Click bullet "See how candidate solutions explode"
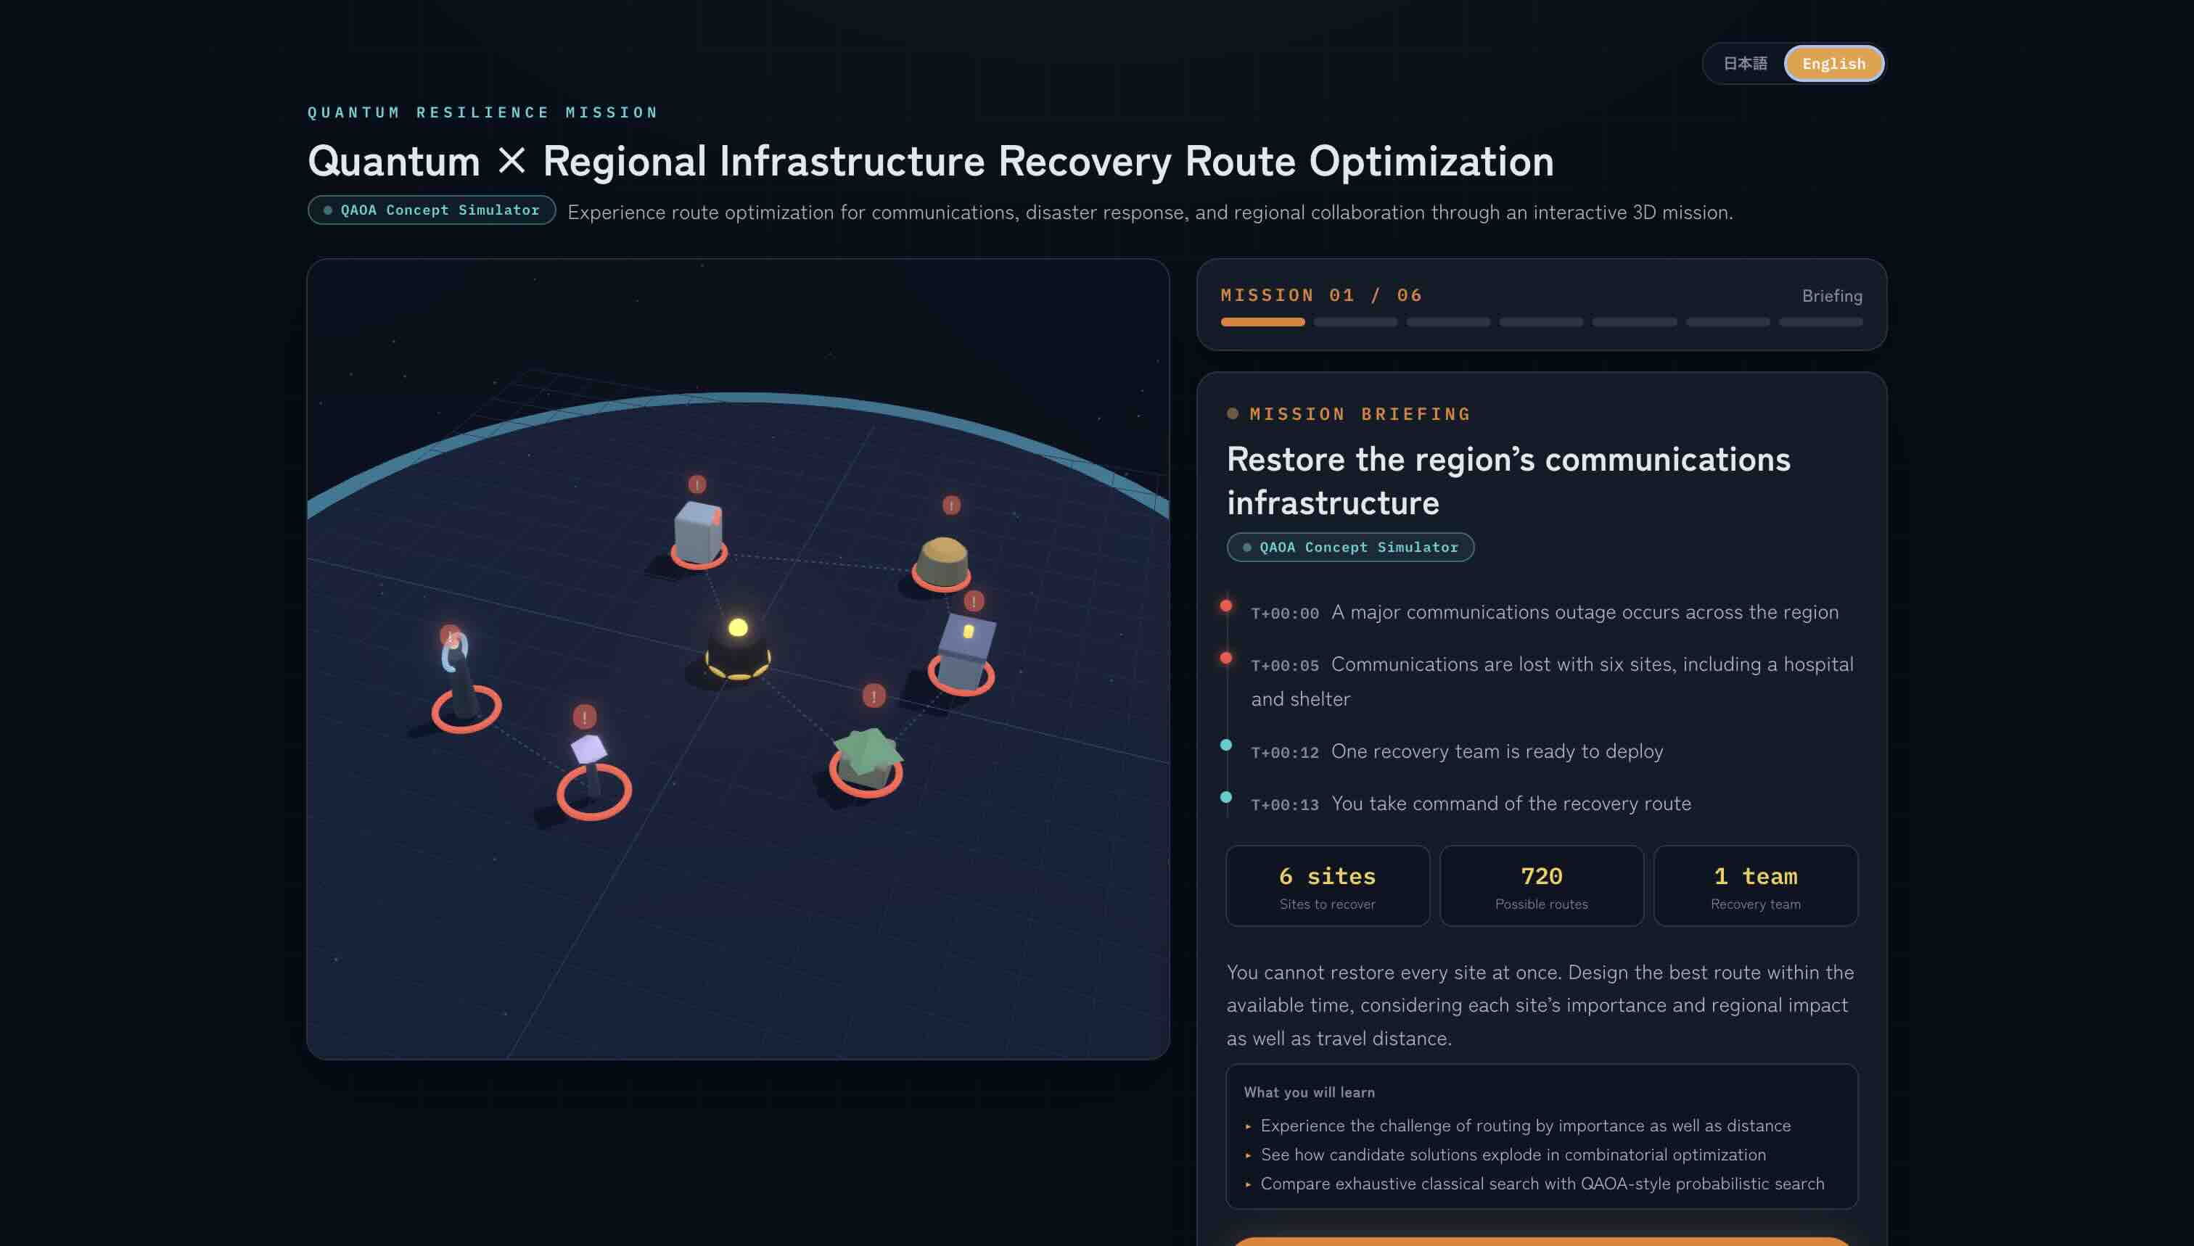This screenshot has width=2194, height=1246. click(1513, 1155)
